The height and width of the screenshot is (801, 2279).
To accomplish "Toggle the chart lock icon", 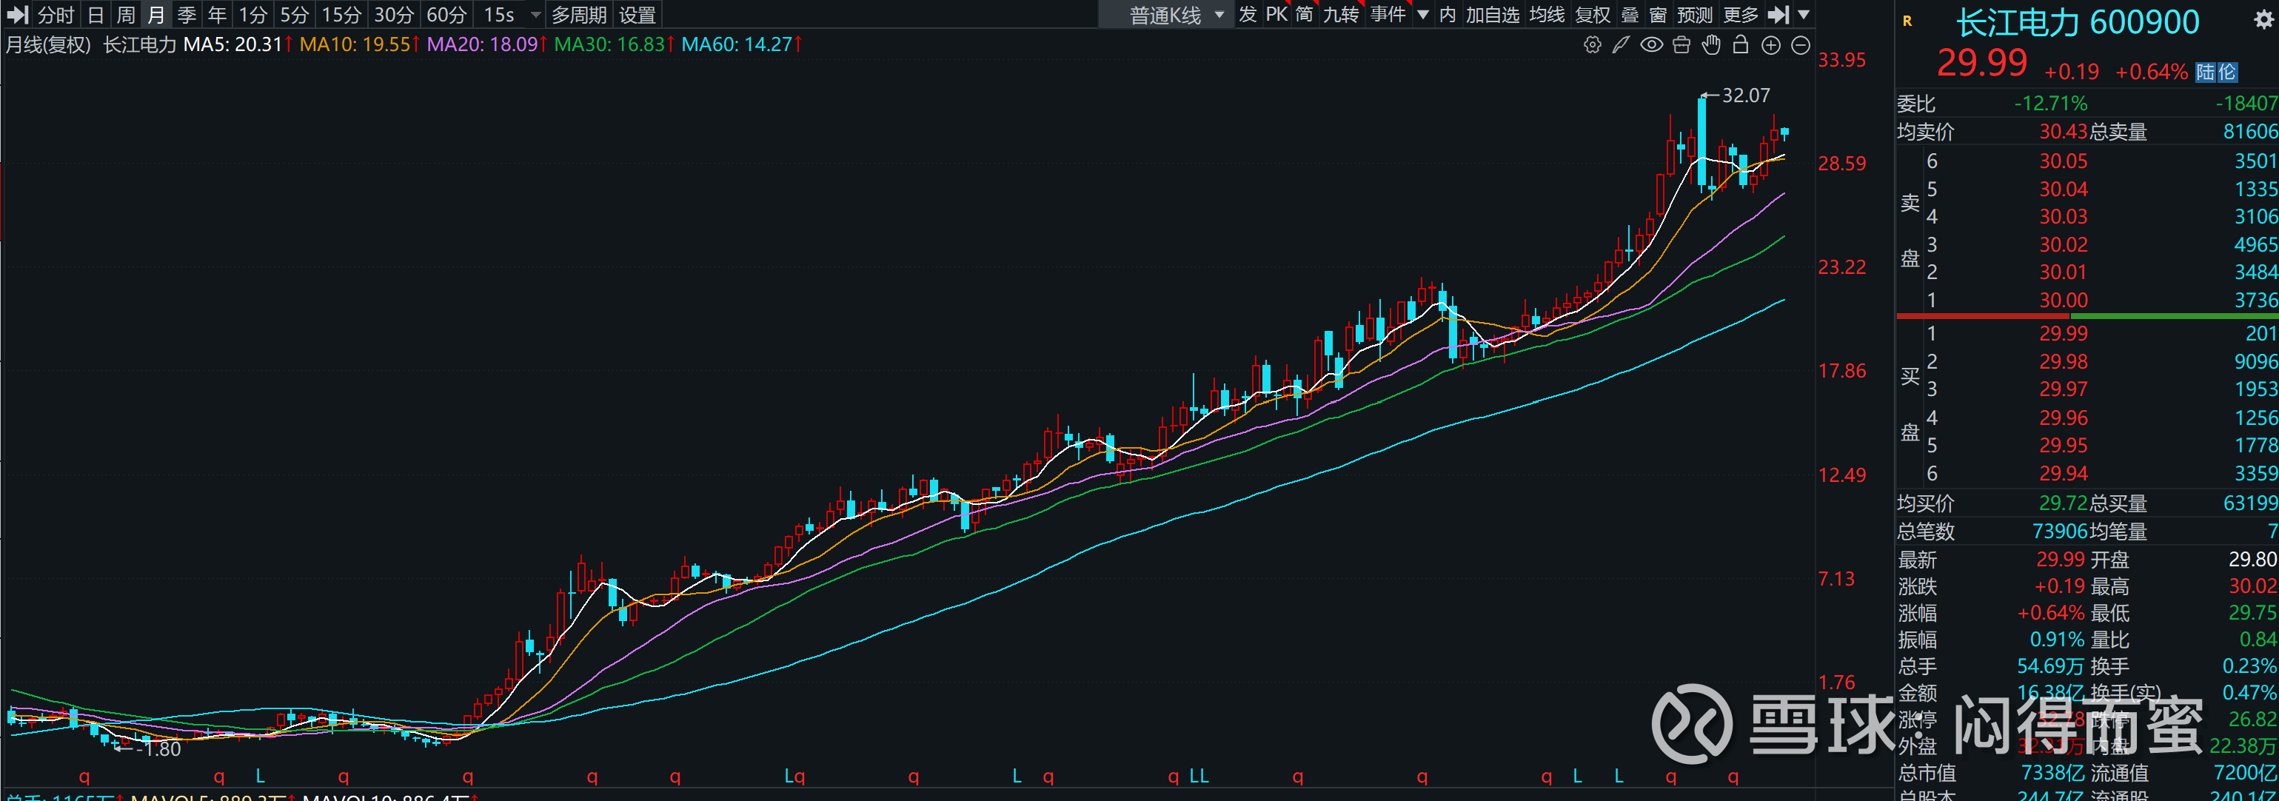I will [1740, 45].
